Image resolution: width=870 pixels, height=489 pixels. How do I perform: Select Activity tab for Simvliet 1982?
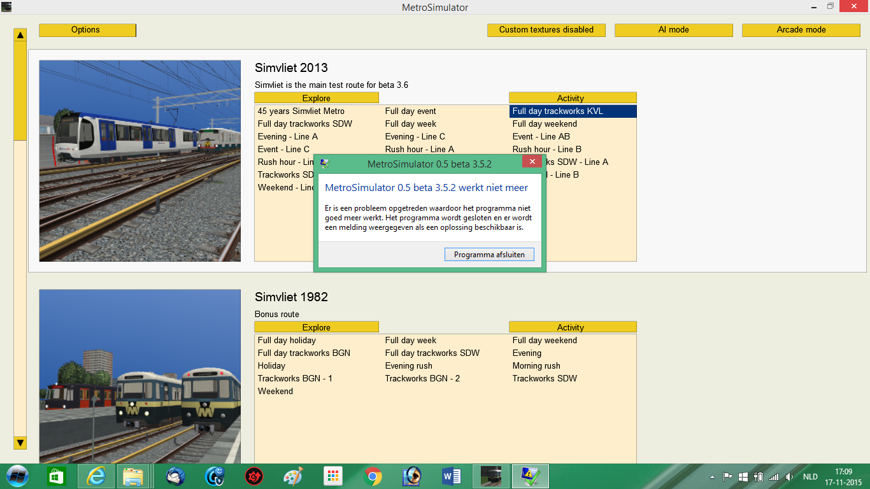(x=573, y=327)
